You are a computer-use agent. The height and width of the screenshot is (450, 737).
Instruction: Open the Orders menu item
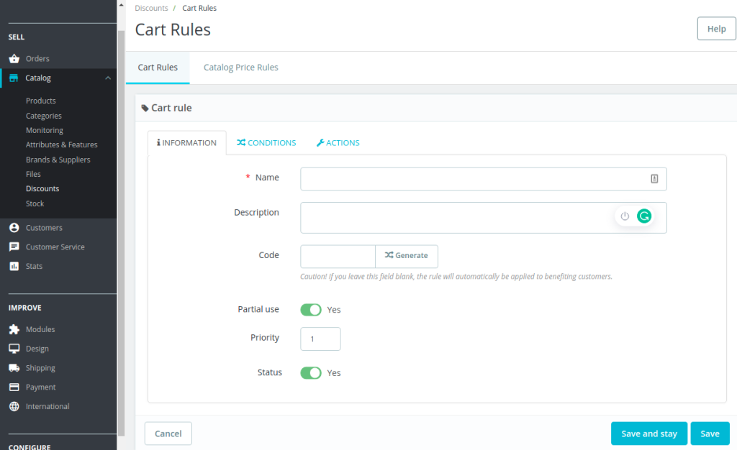pos(37,59)
